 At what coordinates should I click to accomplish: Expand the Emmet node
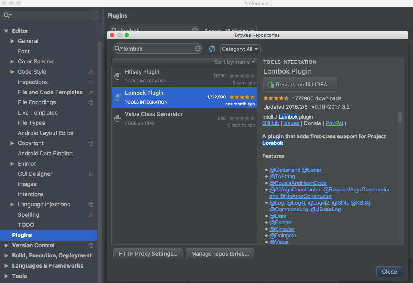pos(12,164)
